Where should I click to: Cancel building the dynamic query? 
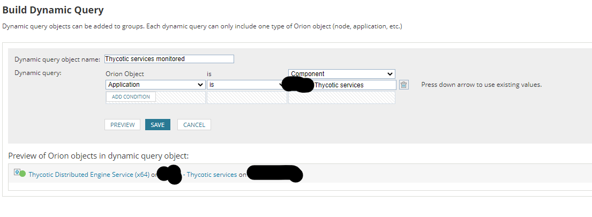coord(194,125)
